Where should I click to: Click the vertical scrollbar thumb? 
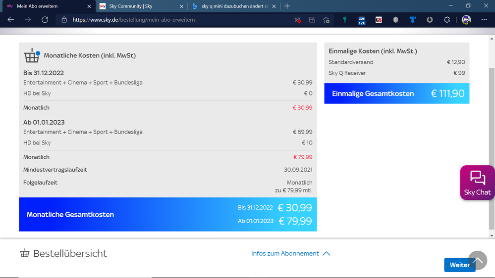click(x=492, y=148)
